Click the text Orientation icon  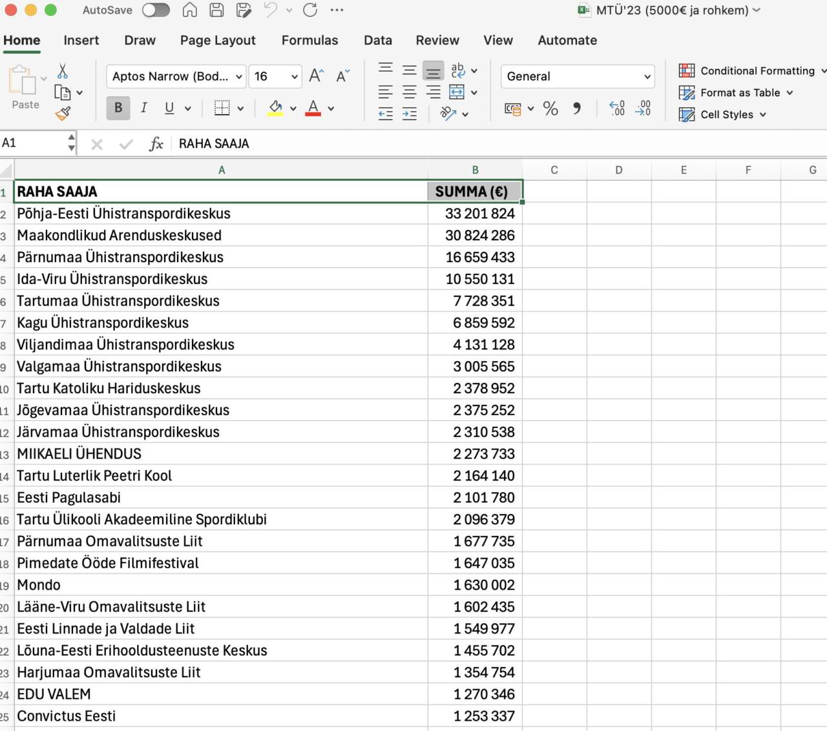click(x=448, y=114)
